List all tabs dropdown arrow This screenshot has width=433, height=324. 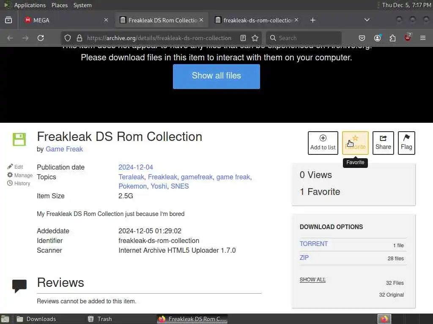point(367,20)
